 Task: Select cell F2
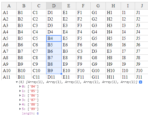pos(83,19)
